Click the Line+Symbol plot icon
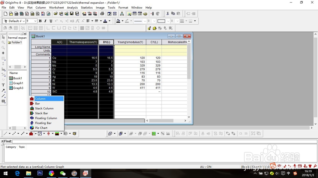The image size is (318, 178). [x=23, y=134]
